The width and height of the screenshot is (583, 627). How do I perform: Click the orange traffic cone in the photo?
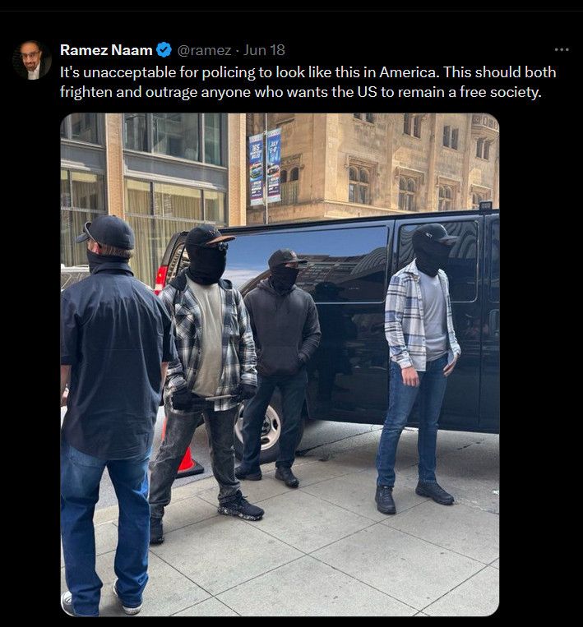coord(185,452)
